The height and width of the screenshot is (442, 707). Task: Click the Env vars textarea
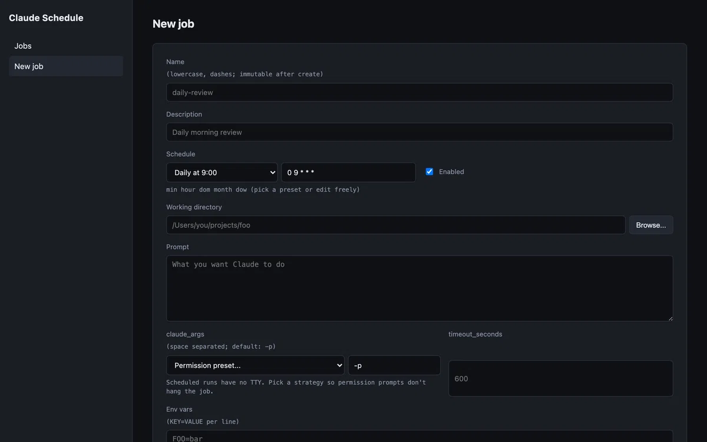(419, 437)
